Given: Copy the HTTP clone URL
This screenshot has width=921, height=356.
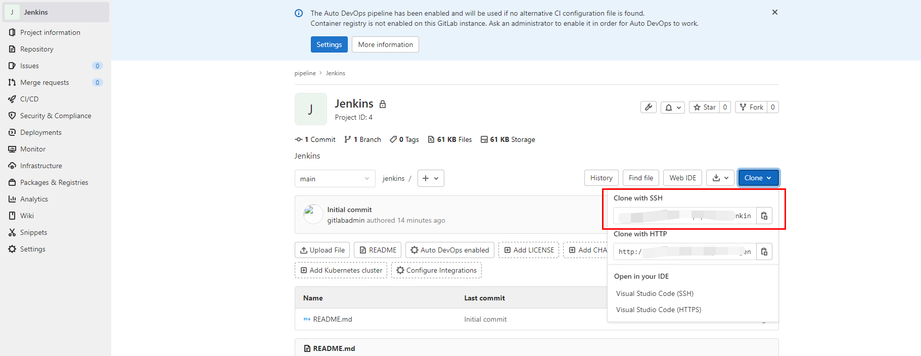Looking at the screenshot, I should pos(764,251).
